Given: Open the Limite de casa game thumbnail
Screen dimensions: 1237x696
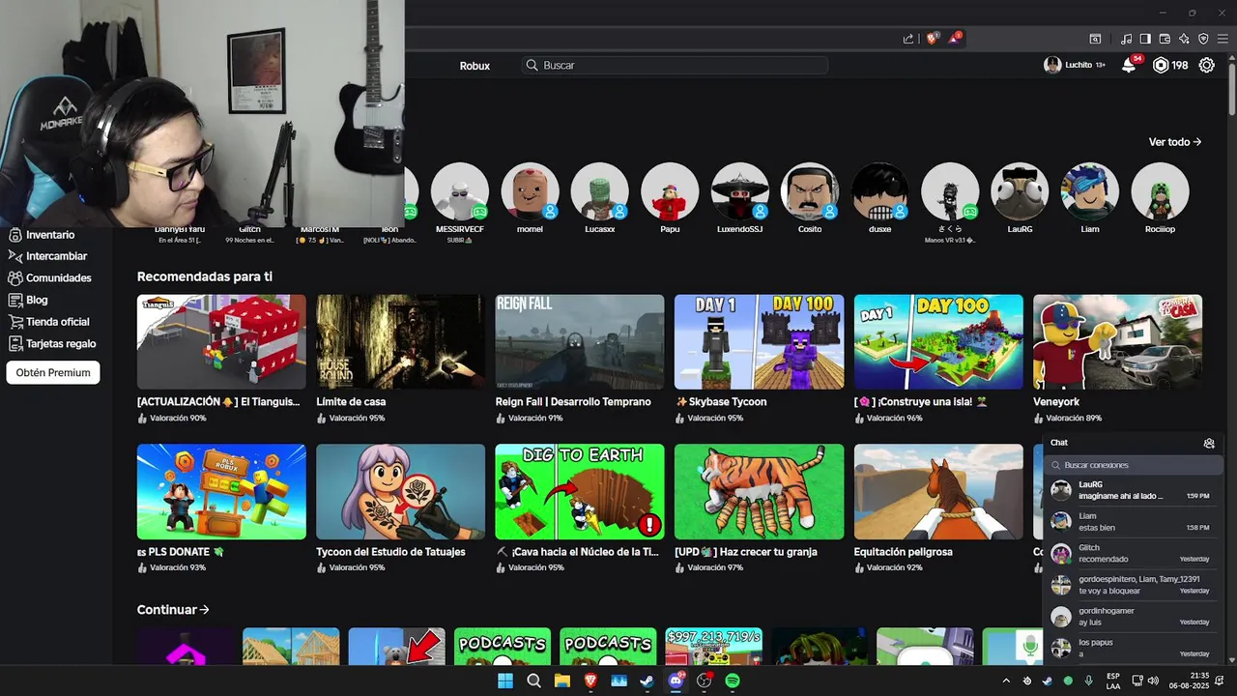Looking at the screenshot, I should click(400, 342).
